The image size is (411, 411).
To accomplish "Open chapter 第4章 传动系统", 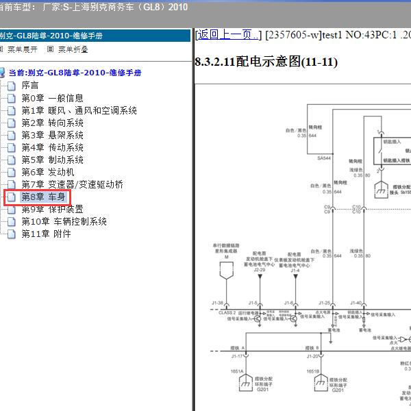I will pos(53,147).
